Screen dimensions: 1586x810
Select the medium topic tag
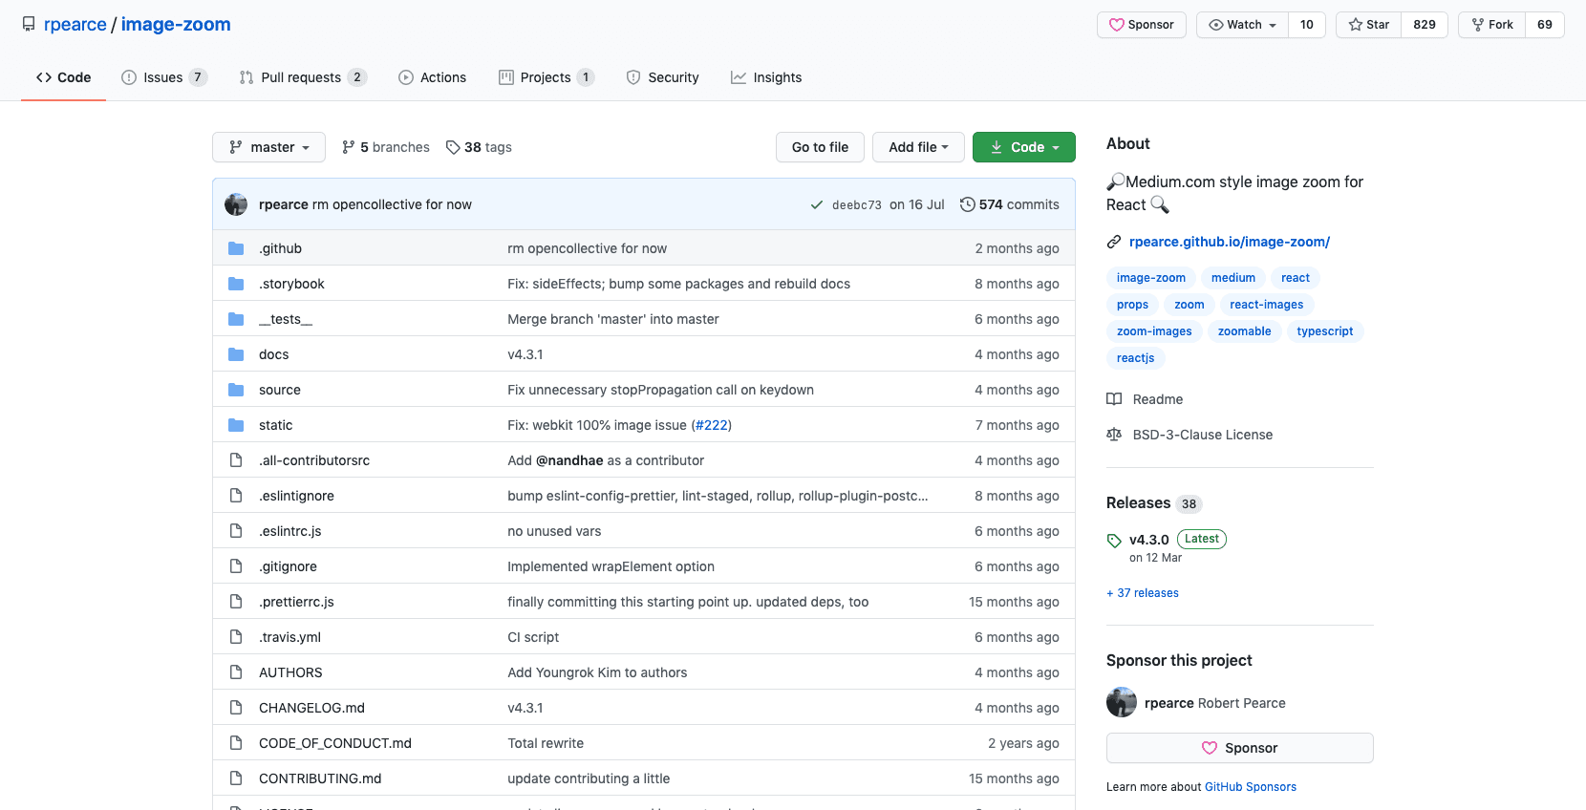[x=1233, y=278]
